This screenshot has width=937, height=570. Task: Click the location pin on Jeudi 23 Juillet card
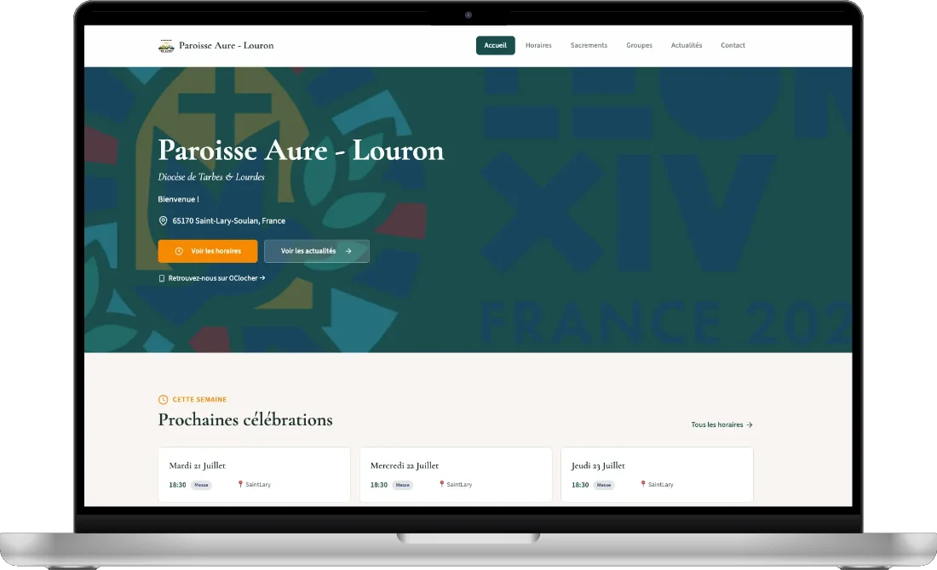point(643,484)
